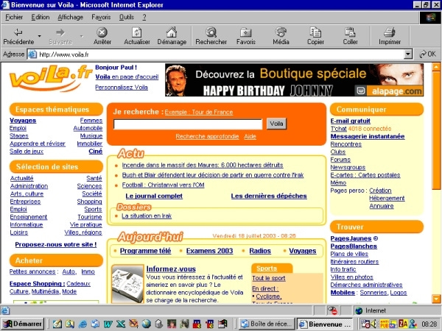
Task: Open the Edition menu
Action: [41, 17]
